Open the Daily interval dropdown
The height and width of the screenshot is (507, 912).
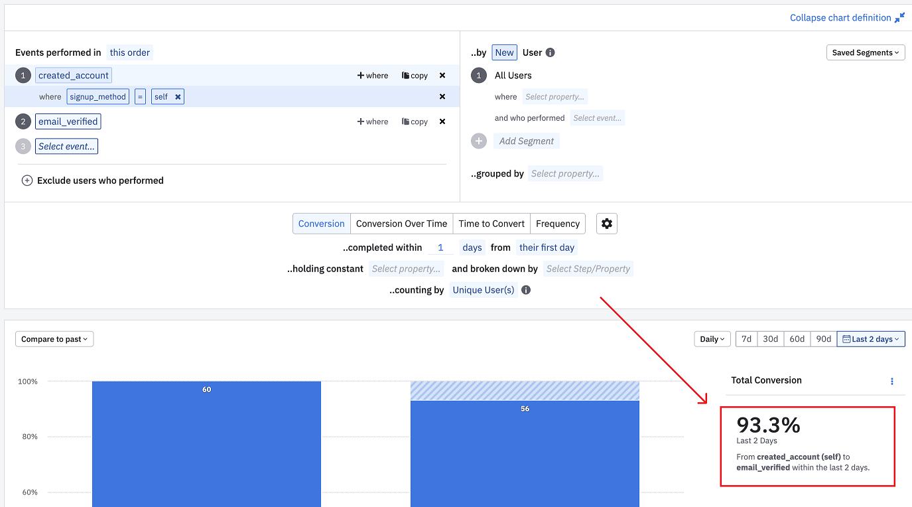coord(712,339)
